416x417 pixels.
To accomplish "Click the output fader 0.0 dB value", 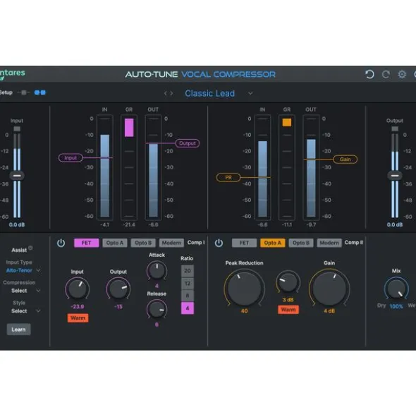I will pyautogui.click(x=395, y=224).
